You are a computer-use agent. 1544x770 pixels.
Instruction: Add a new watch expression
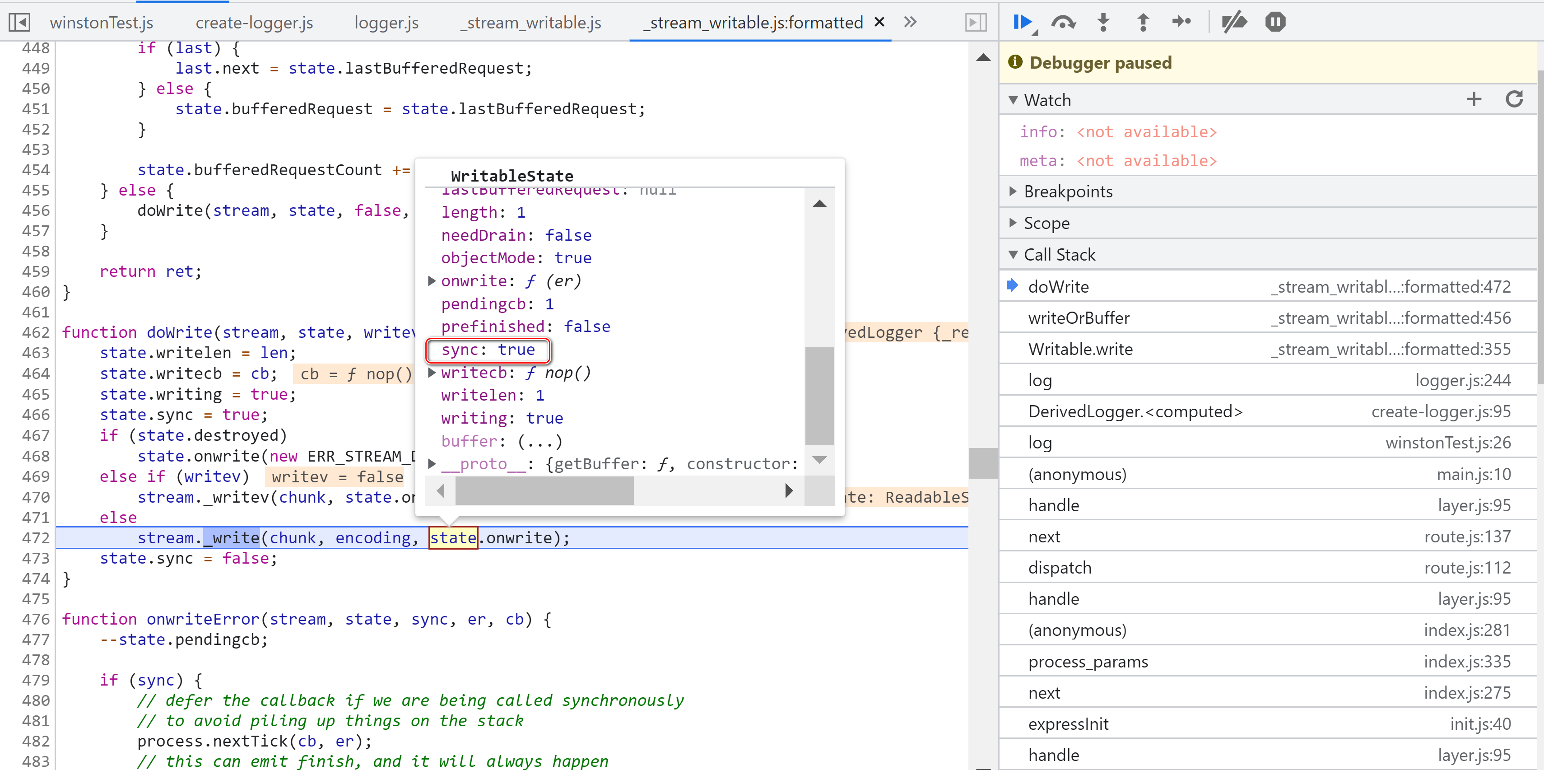click(x=1474, y=99)
